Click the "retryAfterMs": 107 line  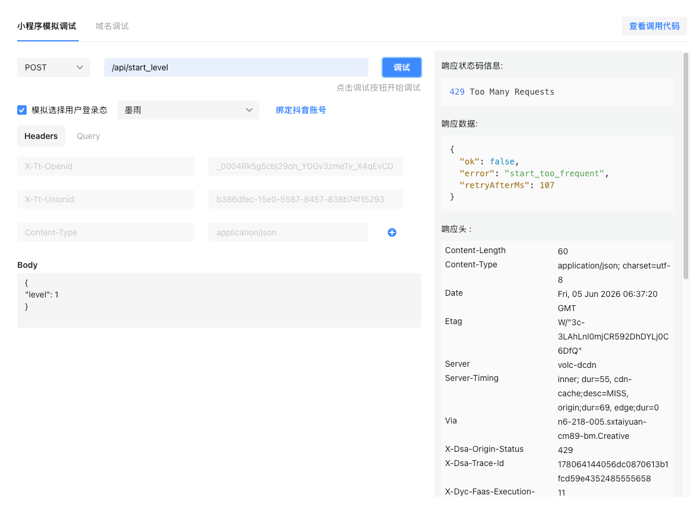[506, 185]
